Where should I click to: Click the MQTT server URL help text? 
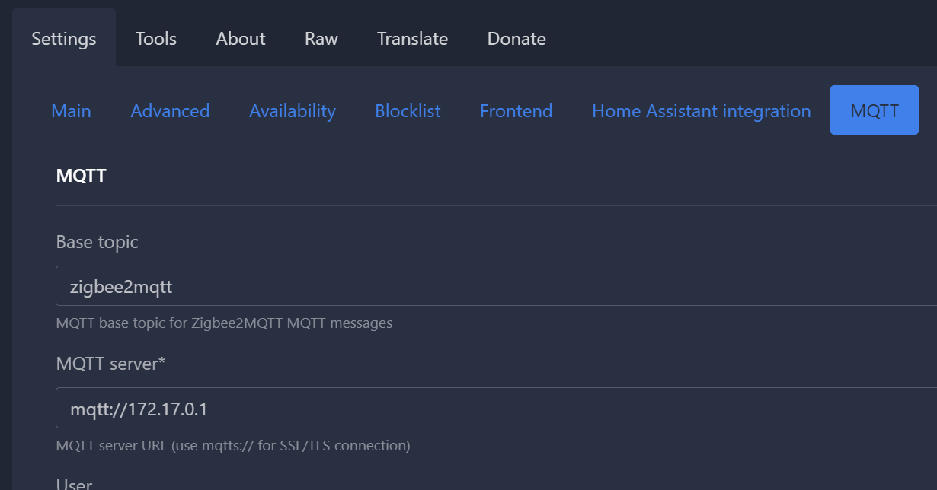pyautogui.click(x=233, y=445)
